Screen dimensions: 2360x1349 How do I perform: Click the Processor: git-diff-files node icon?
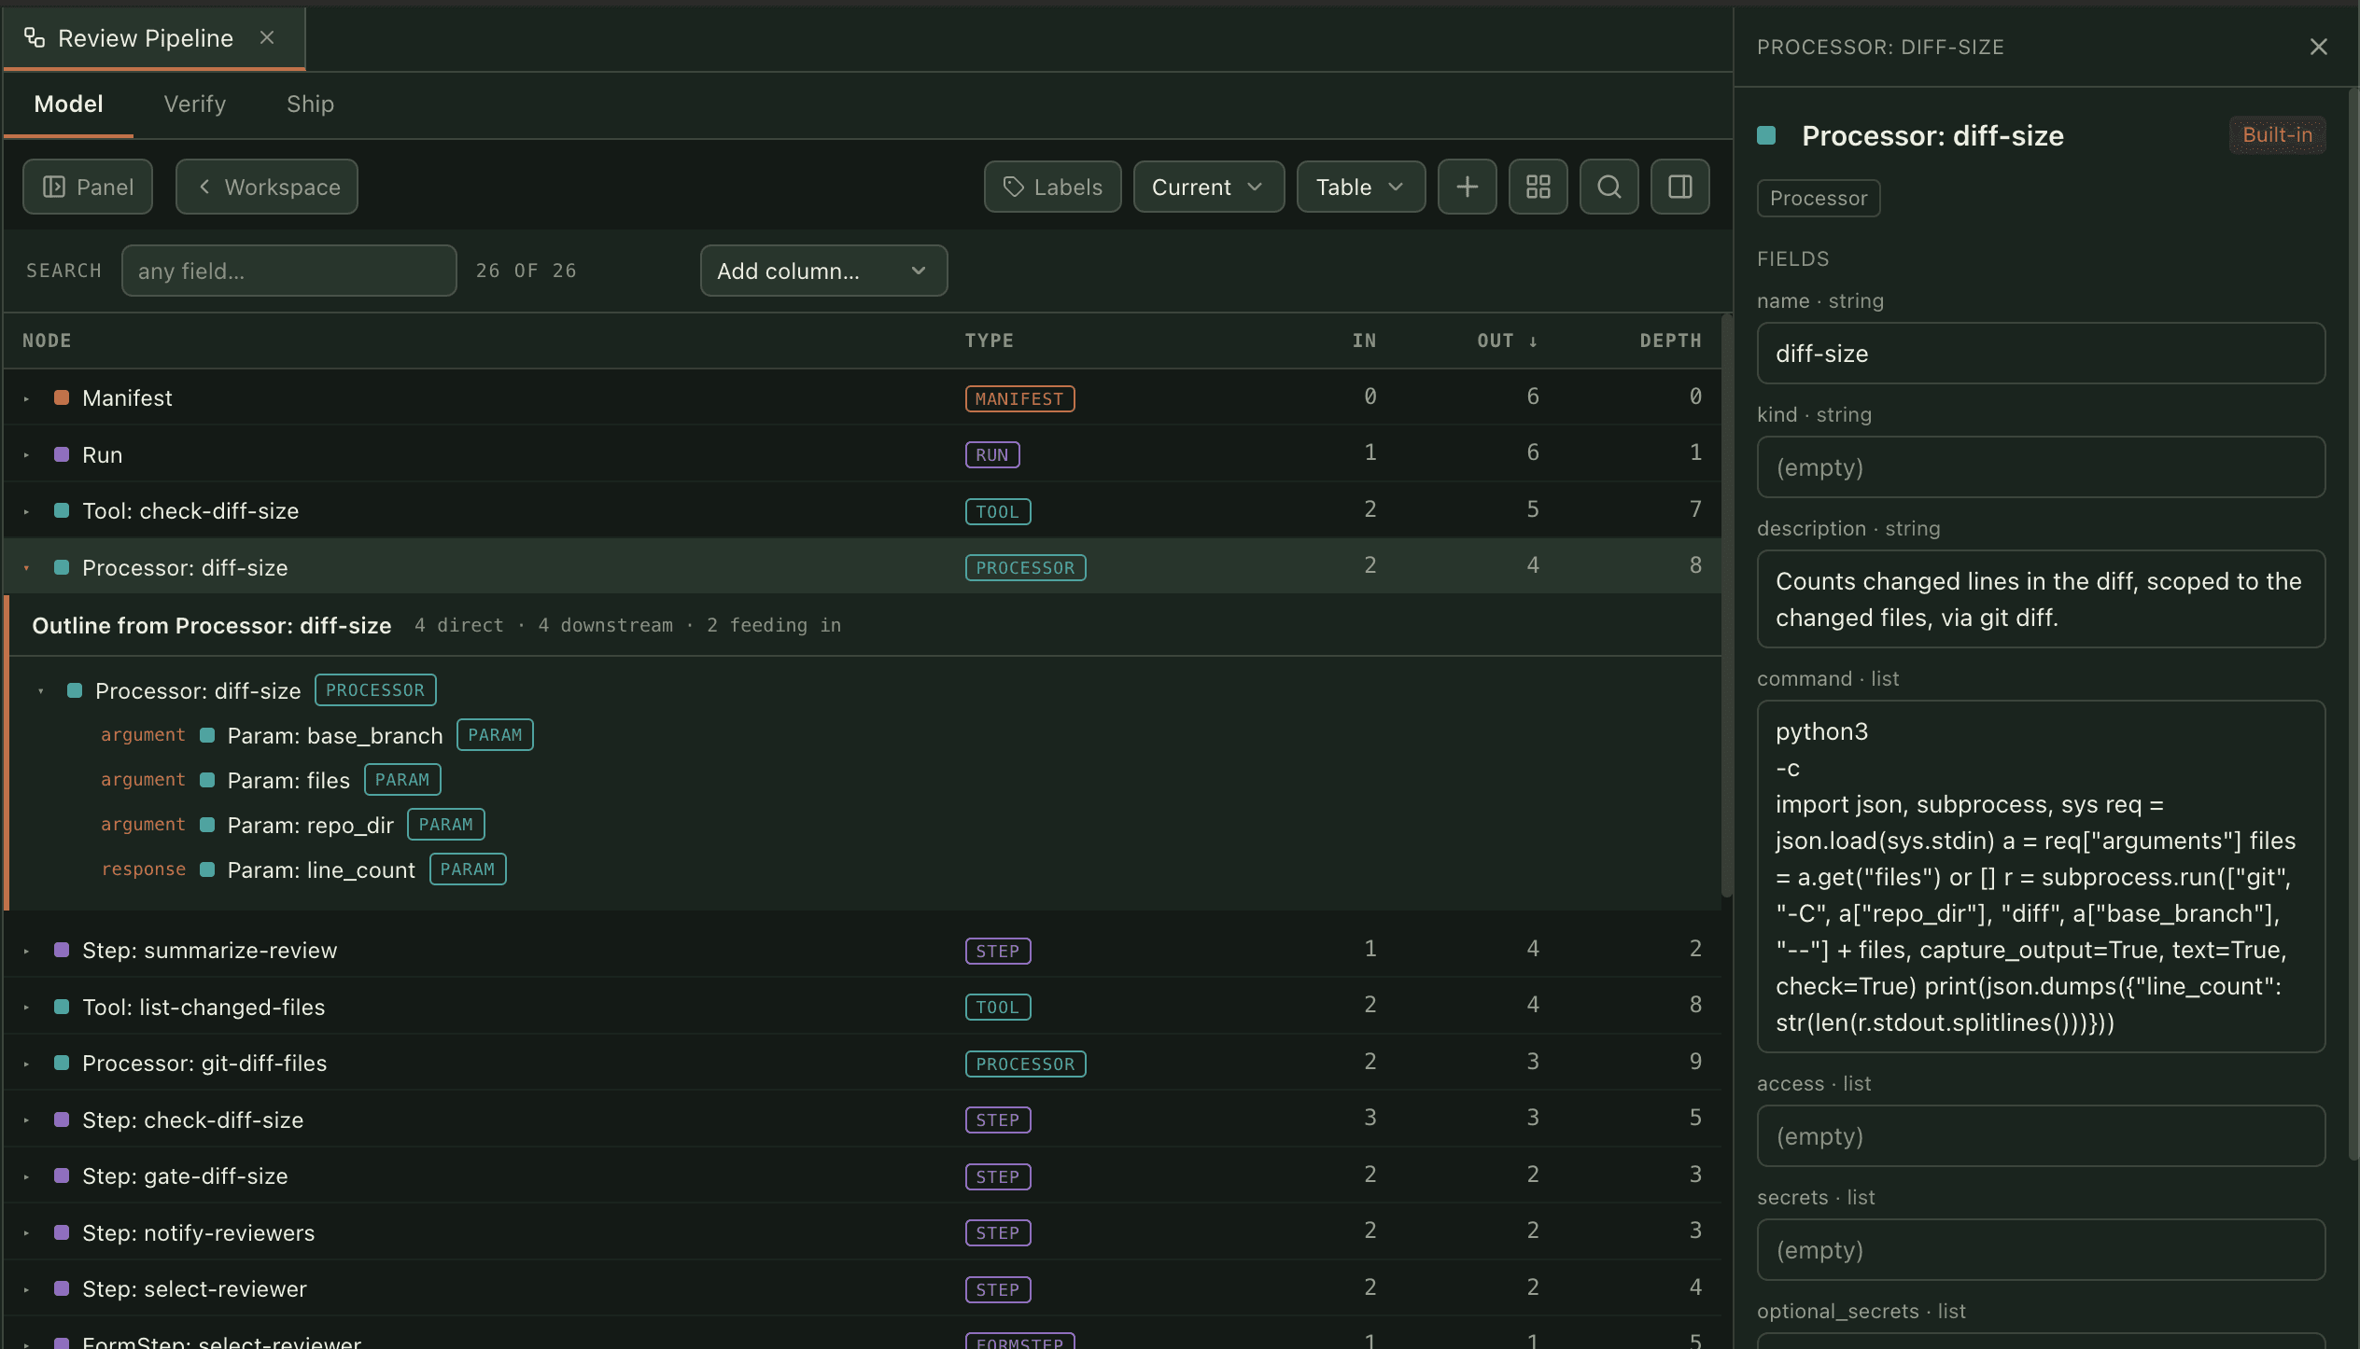(x=62, y=1063)
